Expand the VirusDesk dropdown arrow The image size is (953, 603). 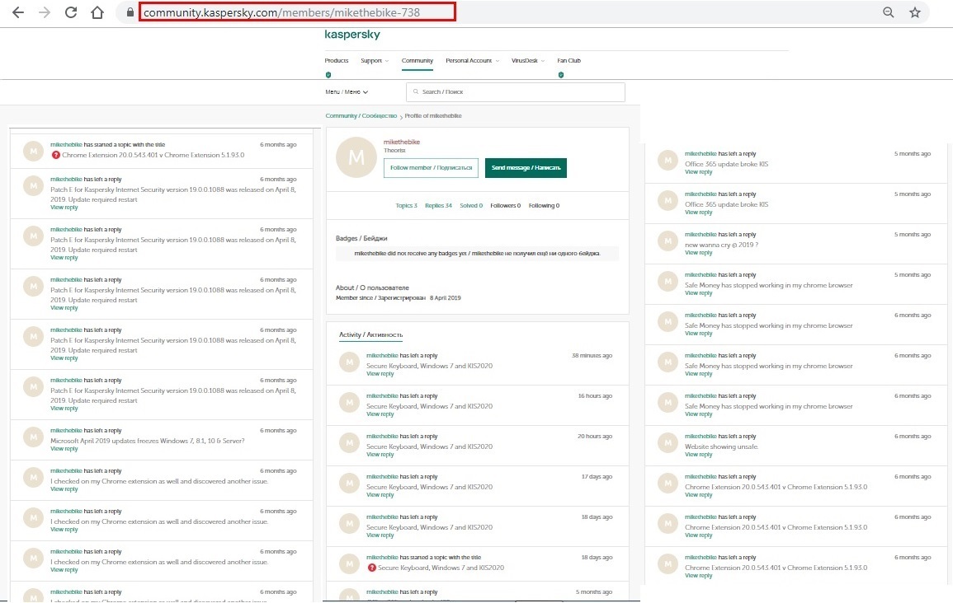pyautogui.click(x=543, y=61)
